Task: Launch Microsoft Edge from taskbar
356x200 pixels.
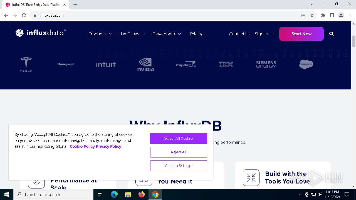Action: pyautogui.click(x=114, y=194)
